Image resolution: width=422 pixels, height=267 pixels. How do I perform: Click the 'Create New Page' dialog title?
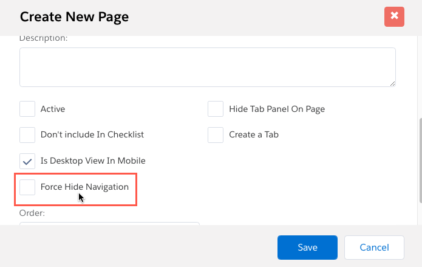[x=74, y=16]
